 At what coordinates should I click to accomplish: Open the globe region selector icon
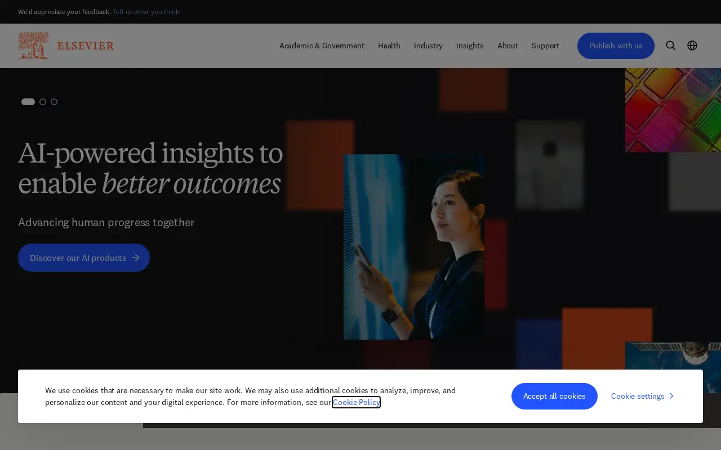click(x=692, y=46)
